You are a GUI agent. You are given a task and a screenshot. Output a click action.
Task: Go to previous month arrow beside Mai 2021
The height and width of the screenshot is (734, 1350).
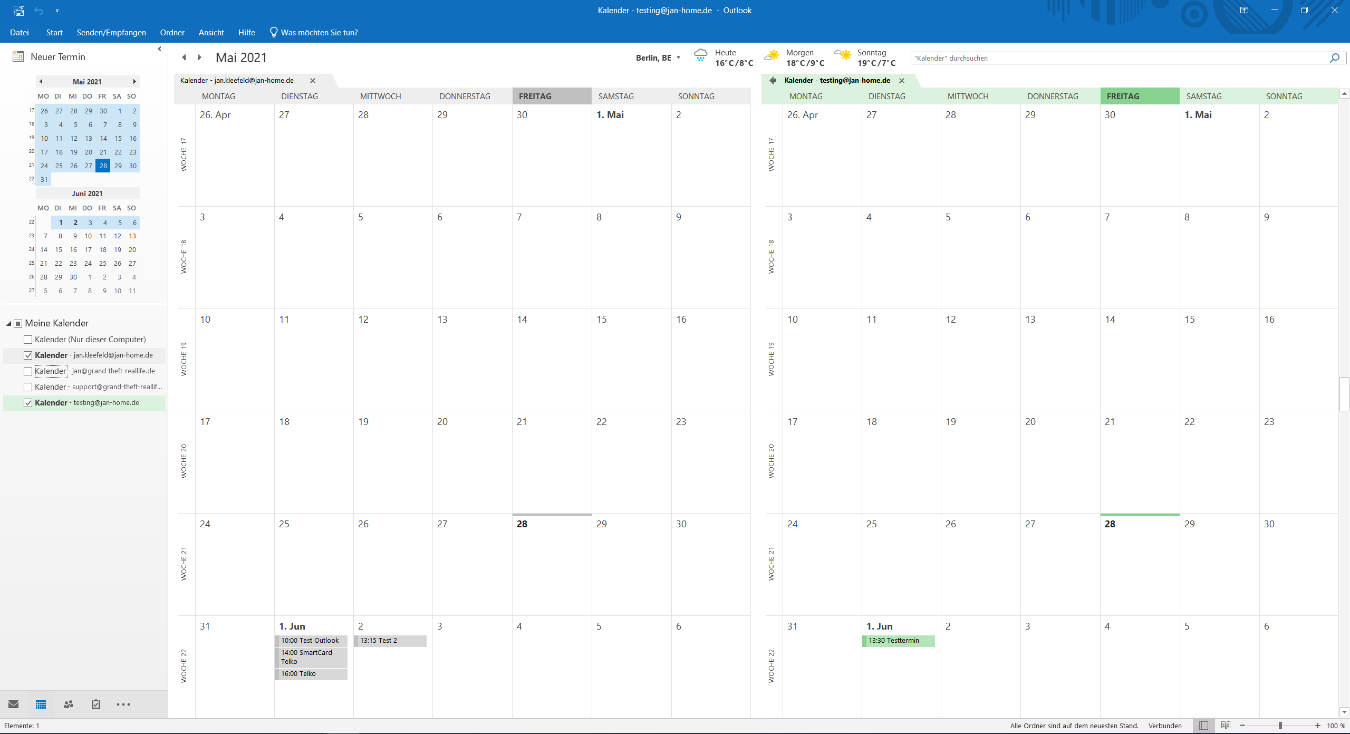coord(184,57)
